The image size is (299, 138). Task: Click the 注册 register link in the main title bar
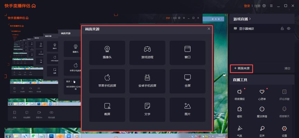pos(257,6)
